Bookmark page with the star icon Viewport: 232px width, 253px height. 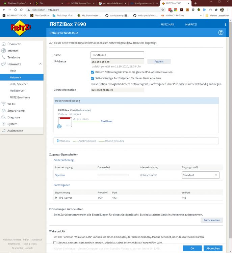click(162, 10)
